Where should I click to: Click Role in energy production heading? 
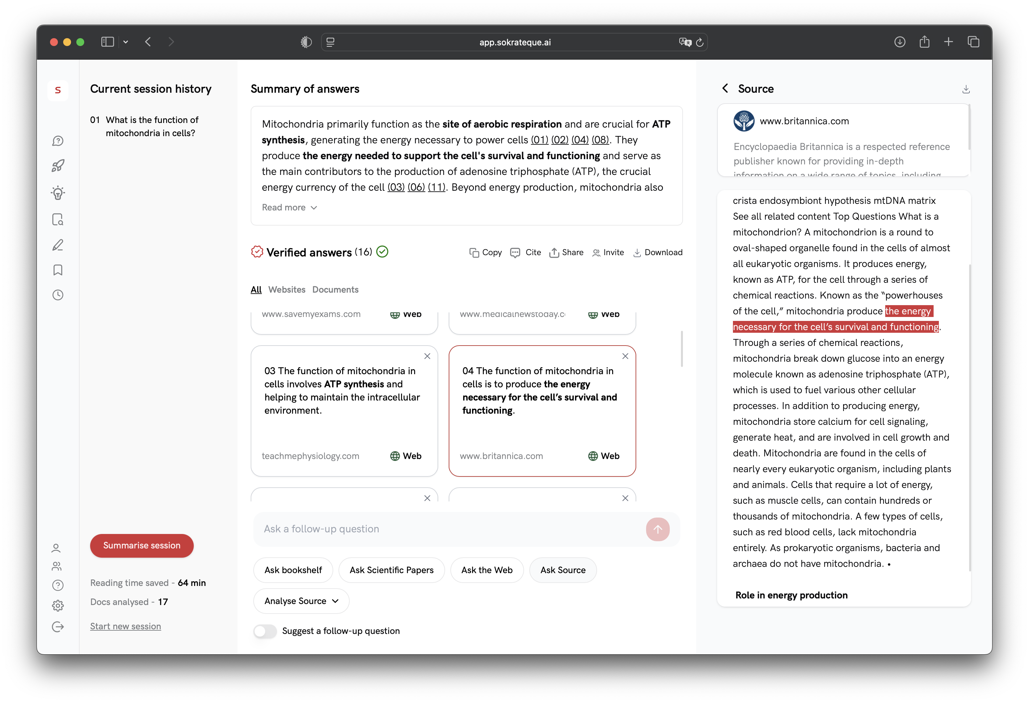tap(791, 595)
